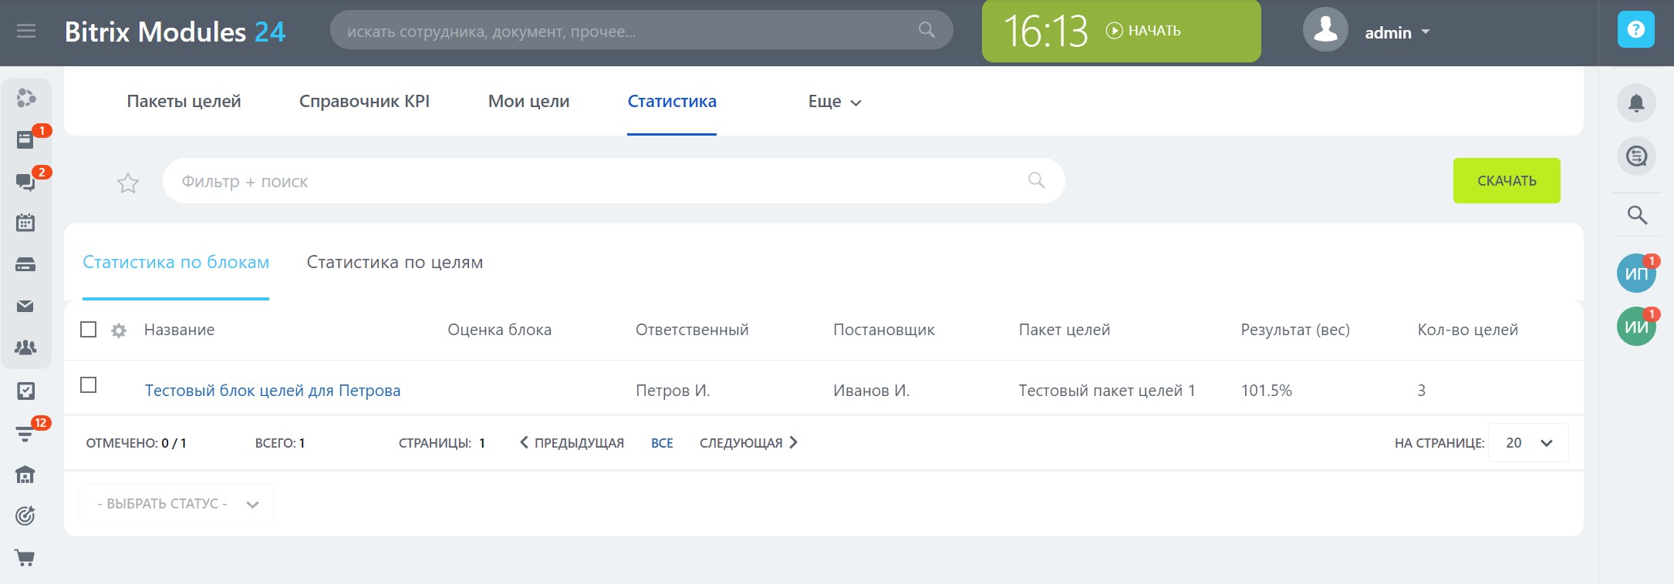This screenshot has width=1674, height=584.
Task: Click the green СКАЧАТЬ button
Action: pyautogui.click(x=1506, y=181)
